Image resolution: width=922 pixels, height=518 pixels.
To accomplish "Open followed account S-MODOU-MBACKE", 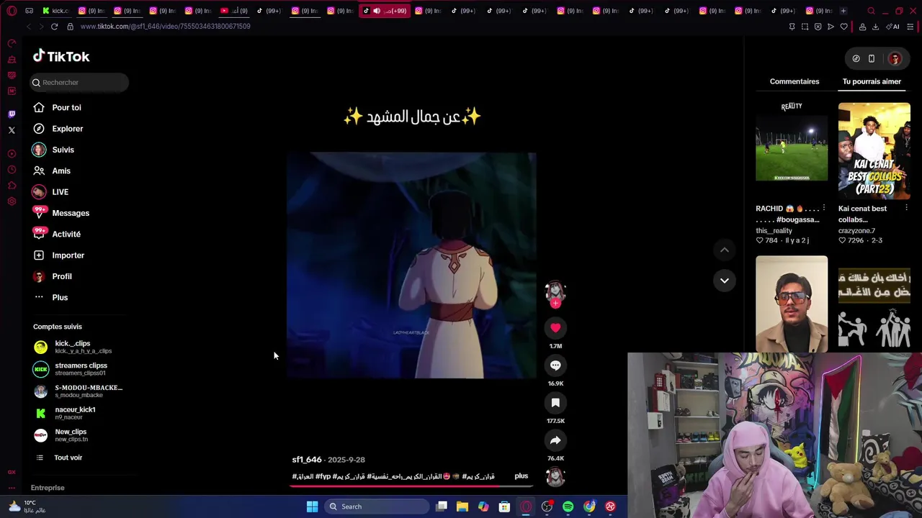I will (x=79, y=391).
